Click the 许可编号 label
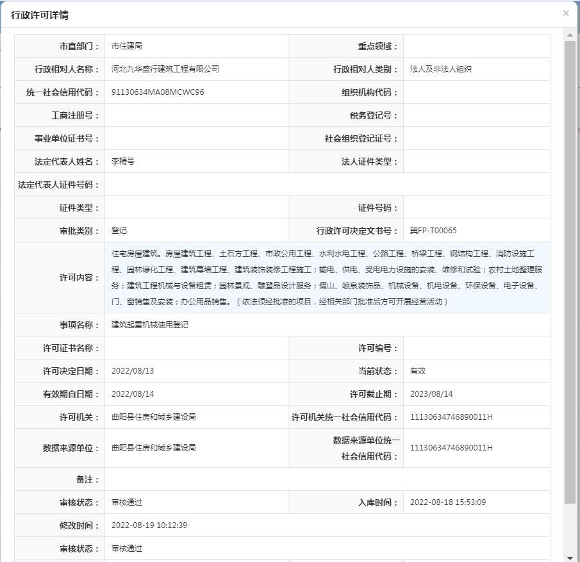 click(x=377, y=348)
